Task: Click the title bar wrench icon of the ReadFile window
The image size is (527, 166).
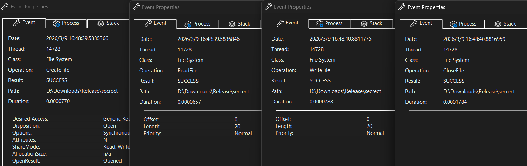Action: (136, 7)
